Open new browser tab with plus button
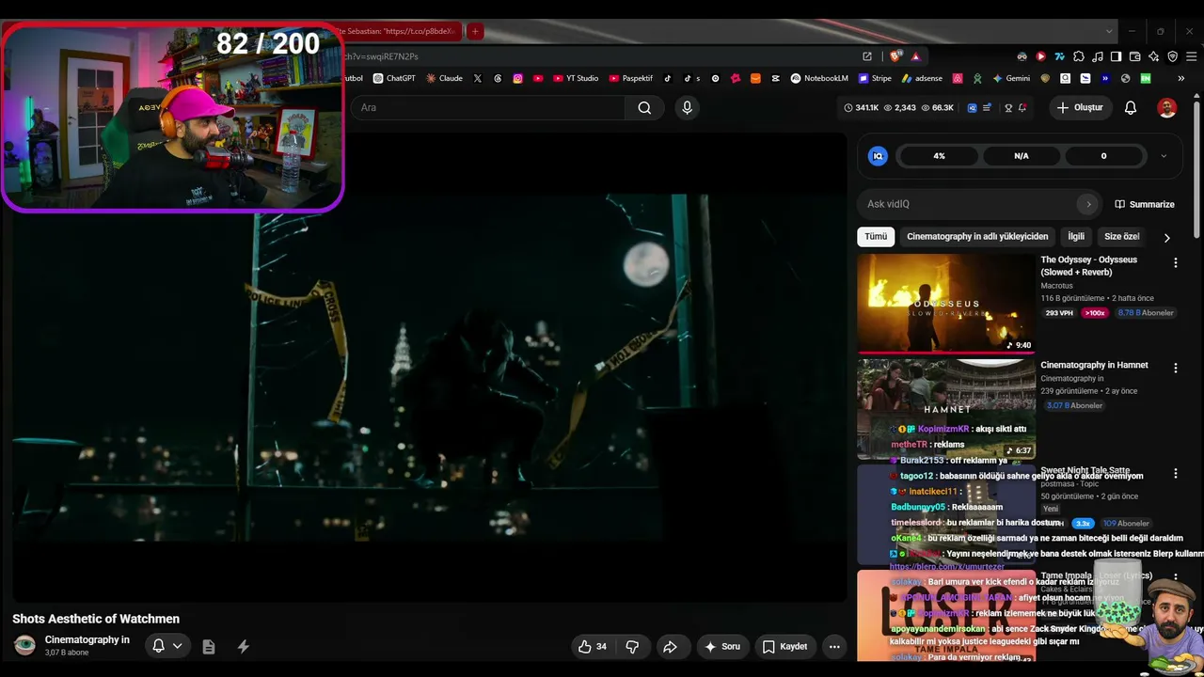This screenshot has height=677, width=1204. (475, 31)
